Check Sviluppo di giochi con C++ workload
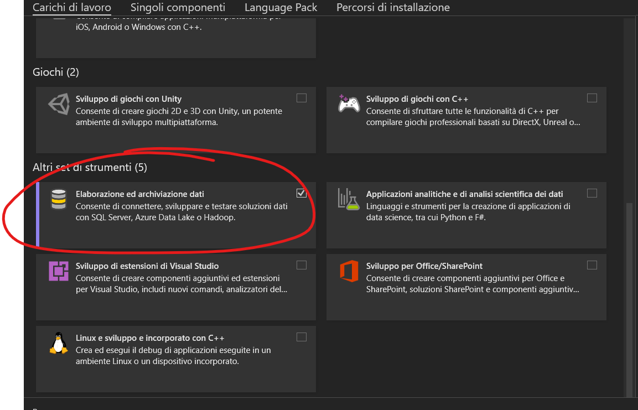Screen dimensions: 638x410 coord(592,98)
